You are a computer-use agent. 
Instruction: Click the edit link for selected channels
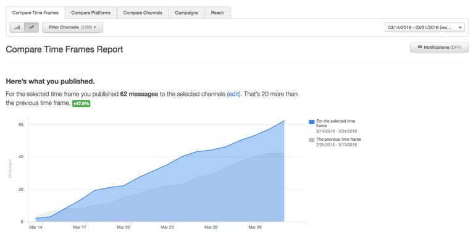234,94
